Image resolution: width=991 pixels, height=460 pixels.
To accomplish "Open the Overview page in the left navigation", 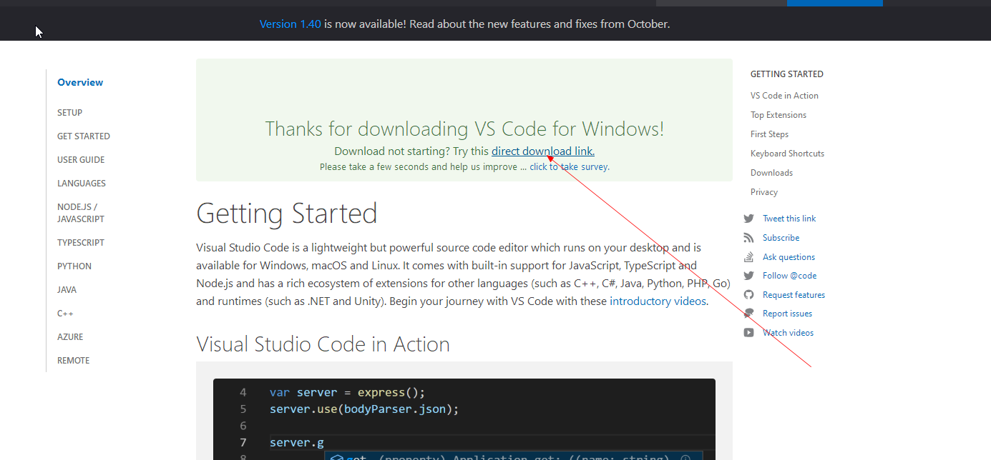I will (79, 81).
